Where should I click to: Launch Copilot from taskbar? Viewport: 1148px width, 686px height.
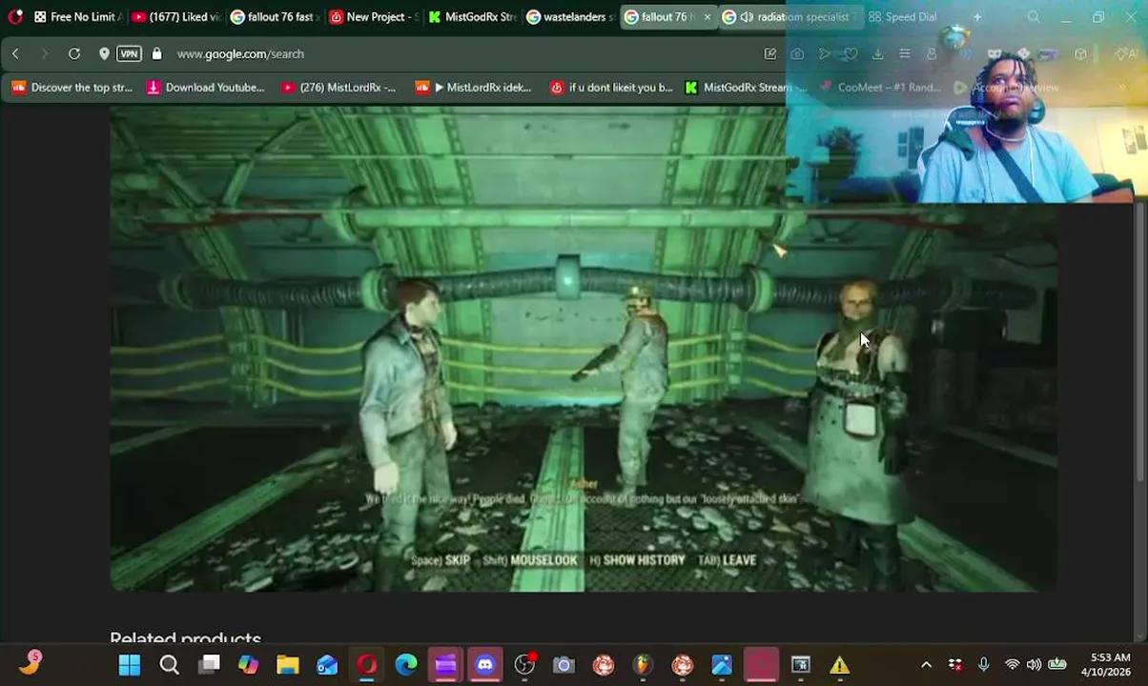point(248,665)
